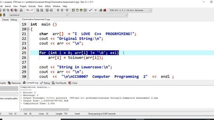Switch to the Debug sidebar tab

pos(14,20)
